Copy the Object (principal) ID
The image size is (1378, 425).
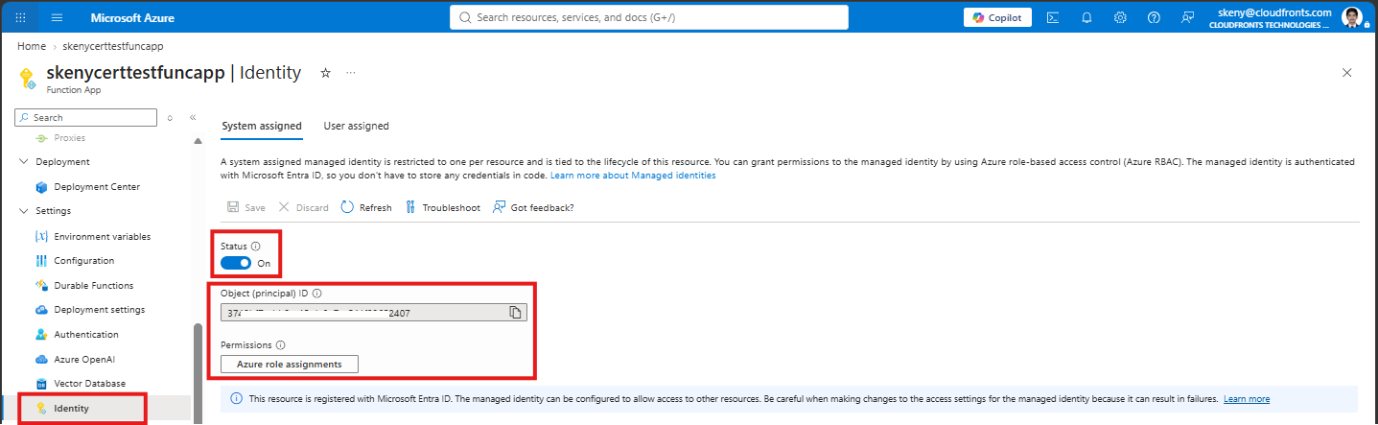pos(515,312)
